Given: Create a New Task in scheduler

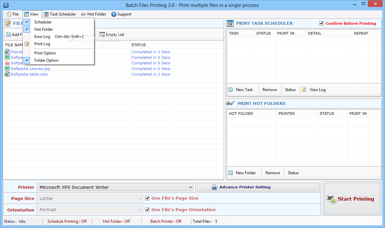Looking at the screenshot, I should point(241,90).
